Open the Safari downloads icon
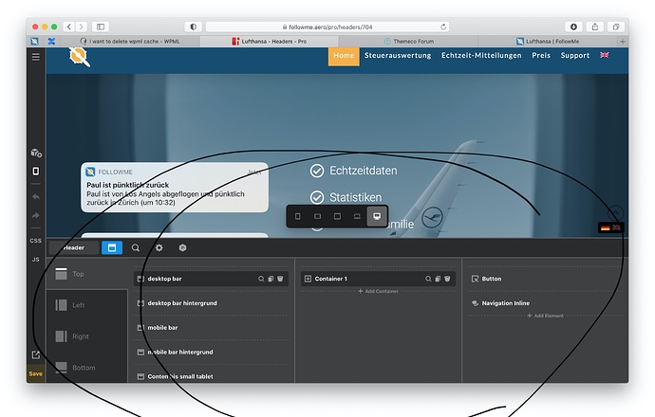 pos(574,27)
